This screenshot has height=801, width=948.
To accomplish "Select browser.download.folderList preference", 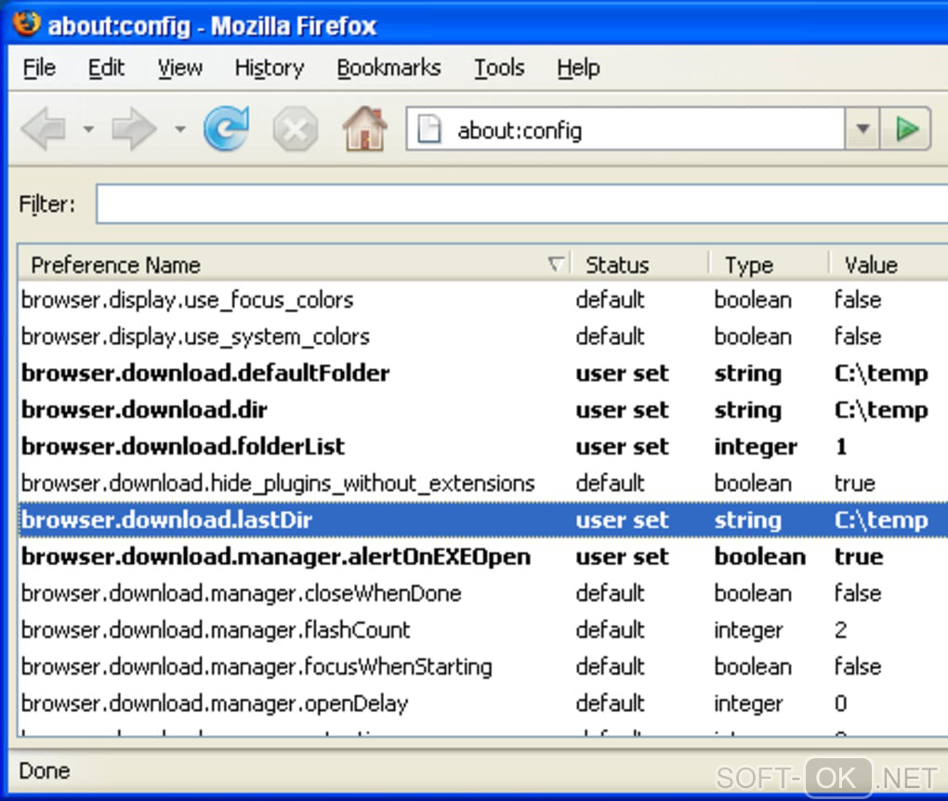I will (x=183, y=446).
